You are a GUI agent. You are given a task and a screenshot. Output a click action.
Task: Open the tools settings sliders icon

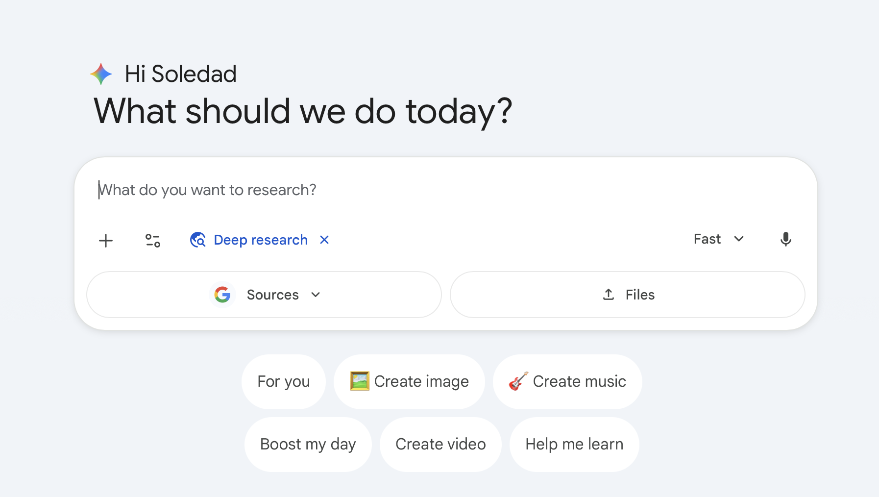tap(153, 240)
